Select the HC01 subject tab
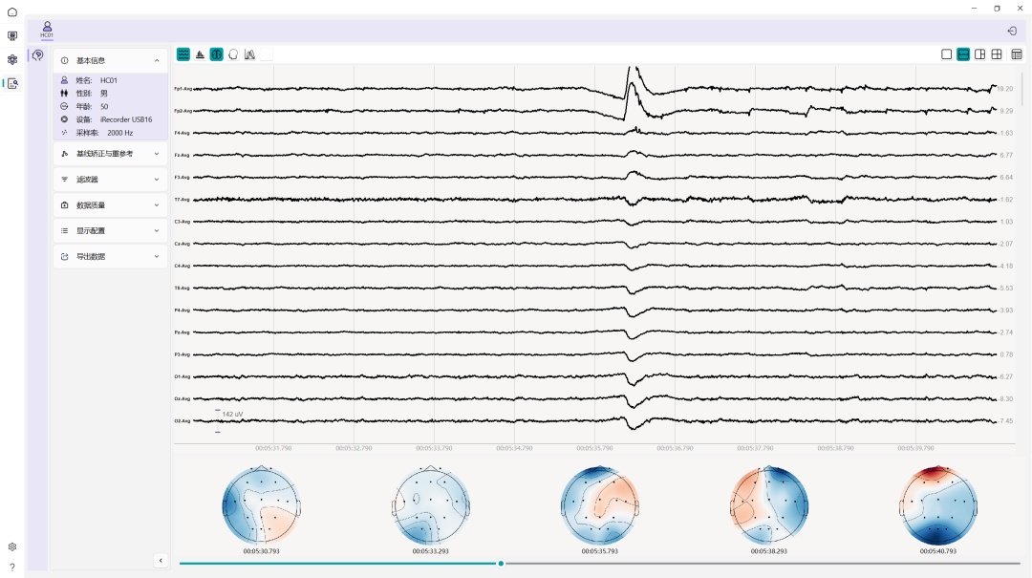 (47, 30)
